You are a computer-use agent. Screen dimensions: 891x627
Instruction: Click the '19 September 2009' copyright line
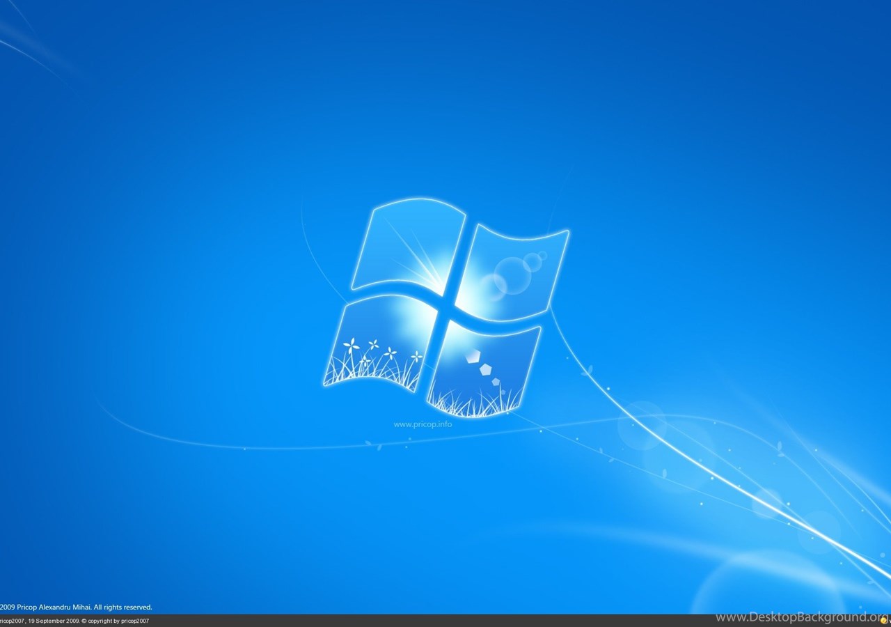coord(74,621)
